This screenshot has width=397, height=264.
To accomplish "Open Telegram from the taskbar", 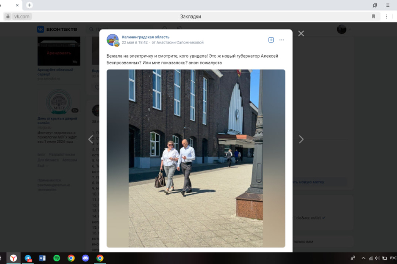I will click(28, 258).
